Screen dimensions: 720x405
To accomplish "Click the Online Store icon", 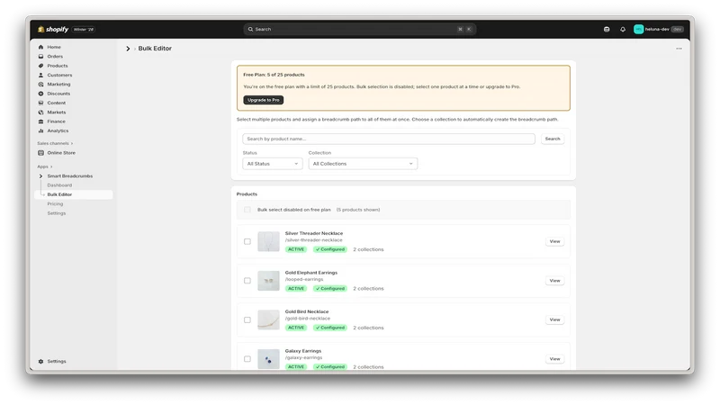I will pyautogui.click(x=40, y=153).
